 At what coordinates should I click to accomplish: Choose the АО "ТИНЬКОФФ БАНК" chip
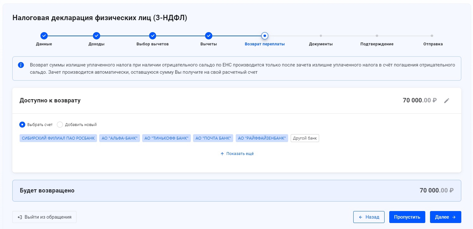(x=167, y=138)
